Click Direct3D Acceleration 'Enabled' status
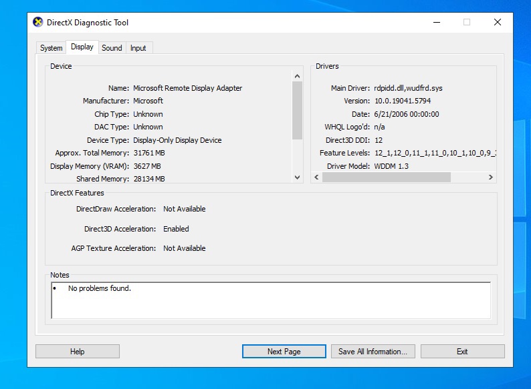The height and width of the screenshot is (389, 531). [x=176, y=229]
